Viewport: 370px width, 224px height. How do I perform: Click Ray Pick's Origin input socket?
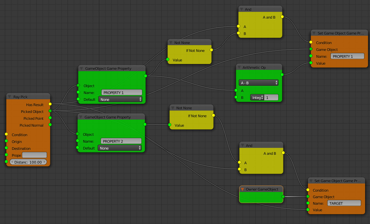(6, 141)
